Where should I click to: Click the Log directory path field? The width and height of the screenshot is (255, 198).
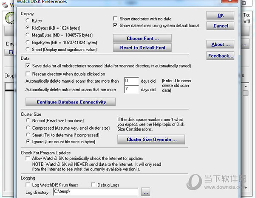tap(96, 192)
